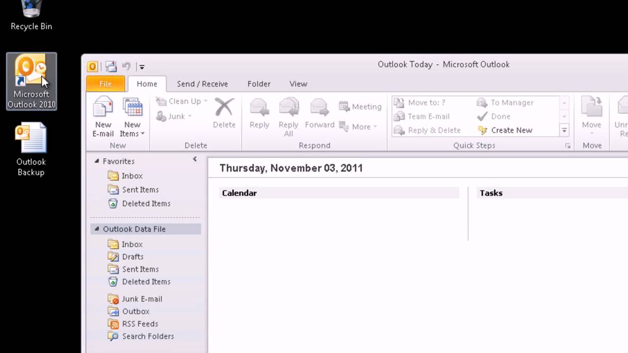Open Deleted Items under Favorites
Image resolution: width=628 pixels, height=353 pixels.
click(x=139, y=203)
